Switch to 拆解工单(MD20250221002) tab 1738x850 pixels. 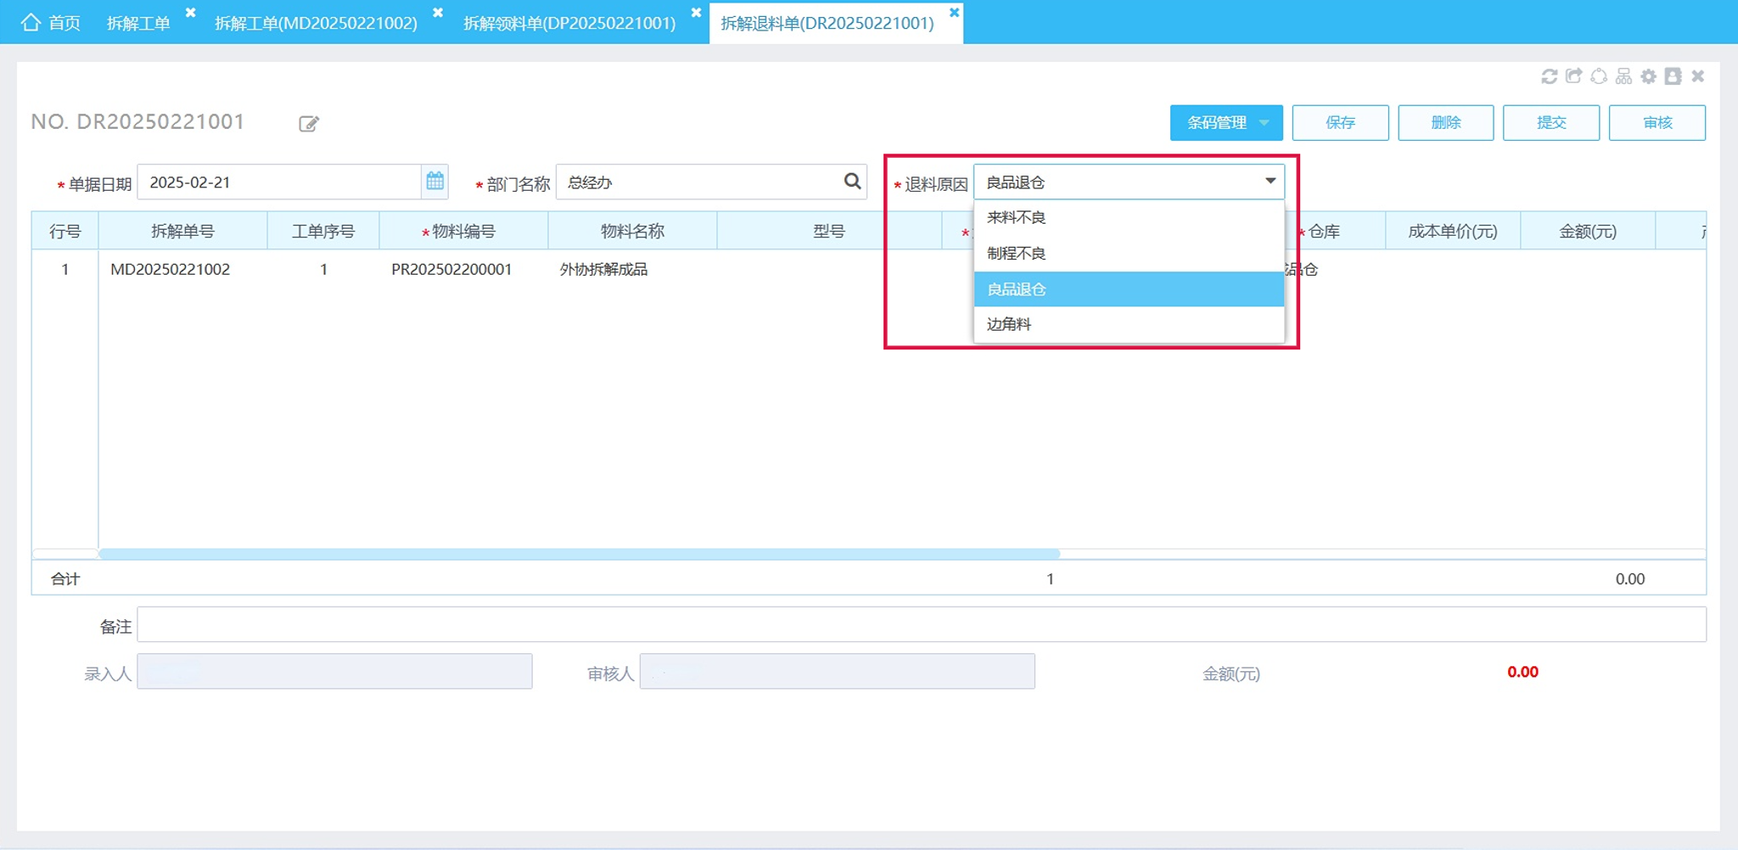point(316,23)
